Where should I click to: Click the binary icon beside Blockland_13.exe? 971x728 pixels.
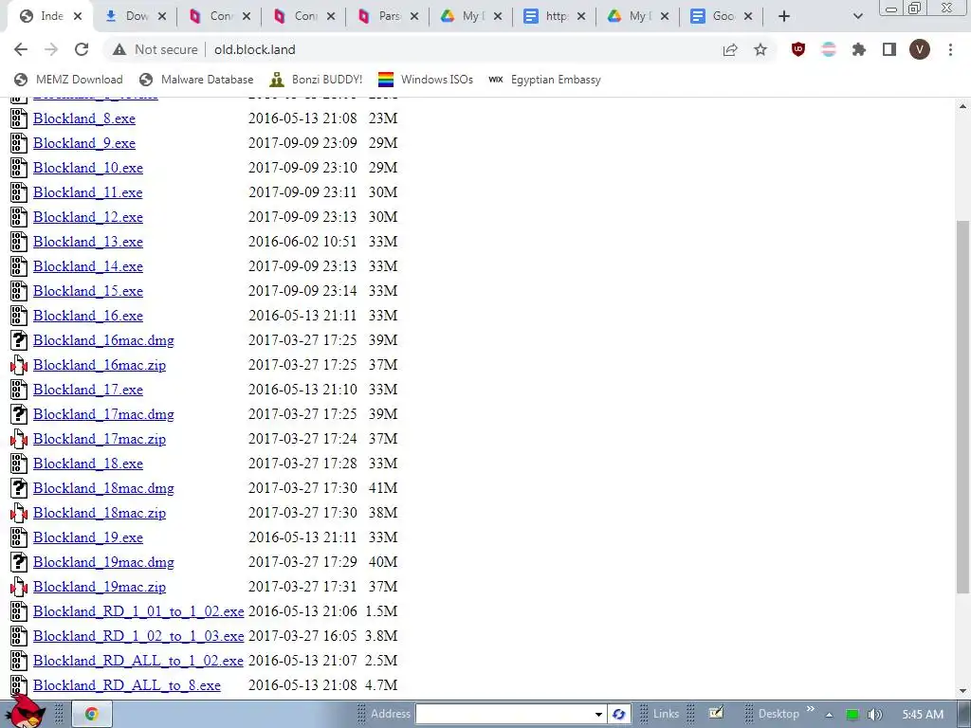[19, 242]
